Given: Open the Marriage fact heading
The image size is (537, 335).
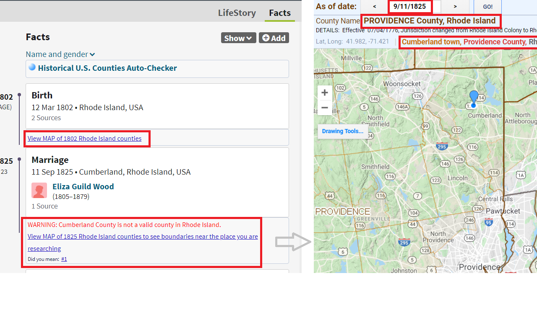Looking at the screenshot, I should point(50,160).
